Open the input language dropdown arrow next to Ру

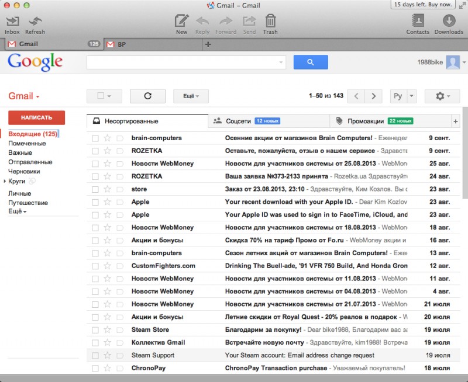click(x=412, y=96)
